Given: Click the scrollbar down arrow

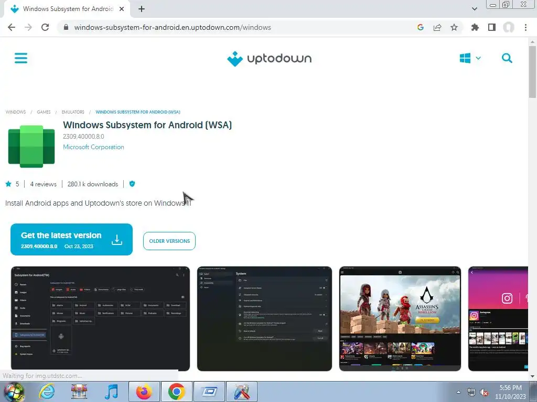Looking at the screenshot, I should 533,376.
